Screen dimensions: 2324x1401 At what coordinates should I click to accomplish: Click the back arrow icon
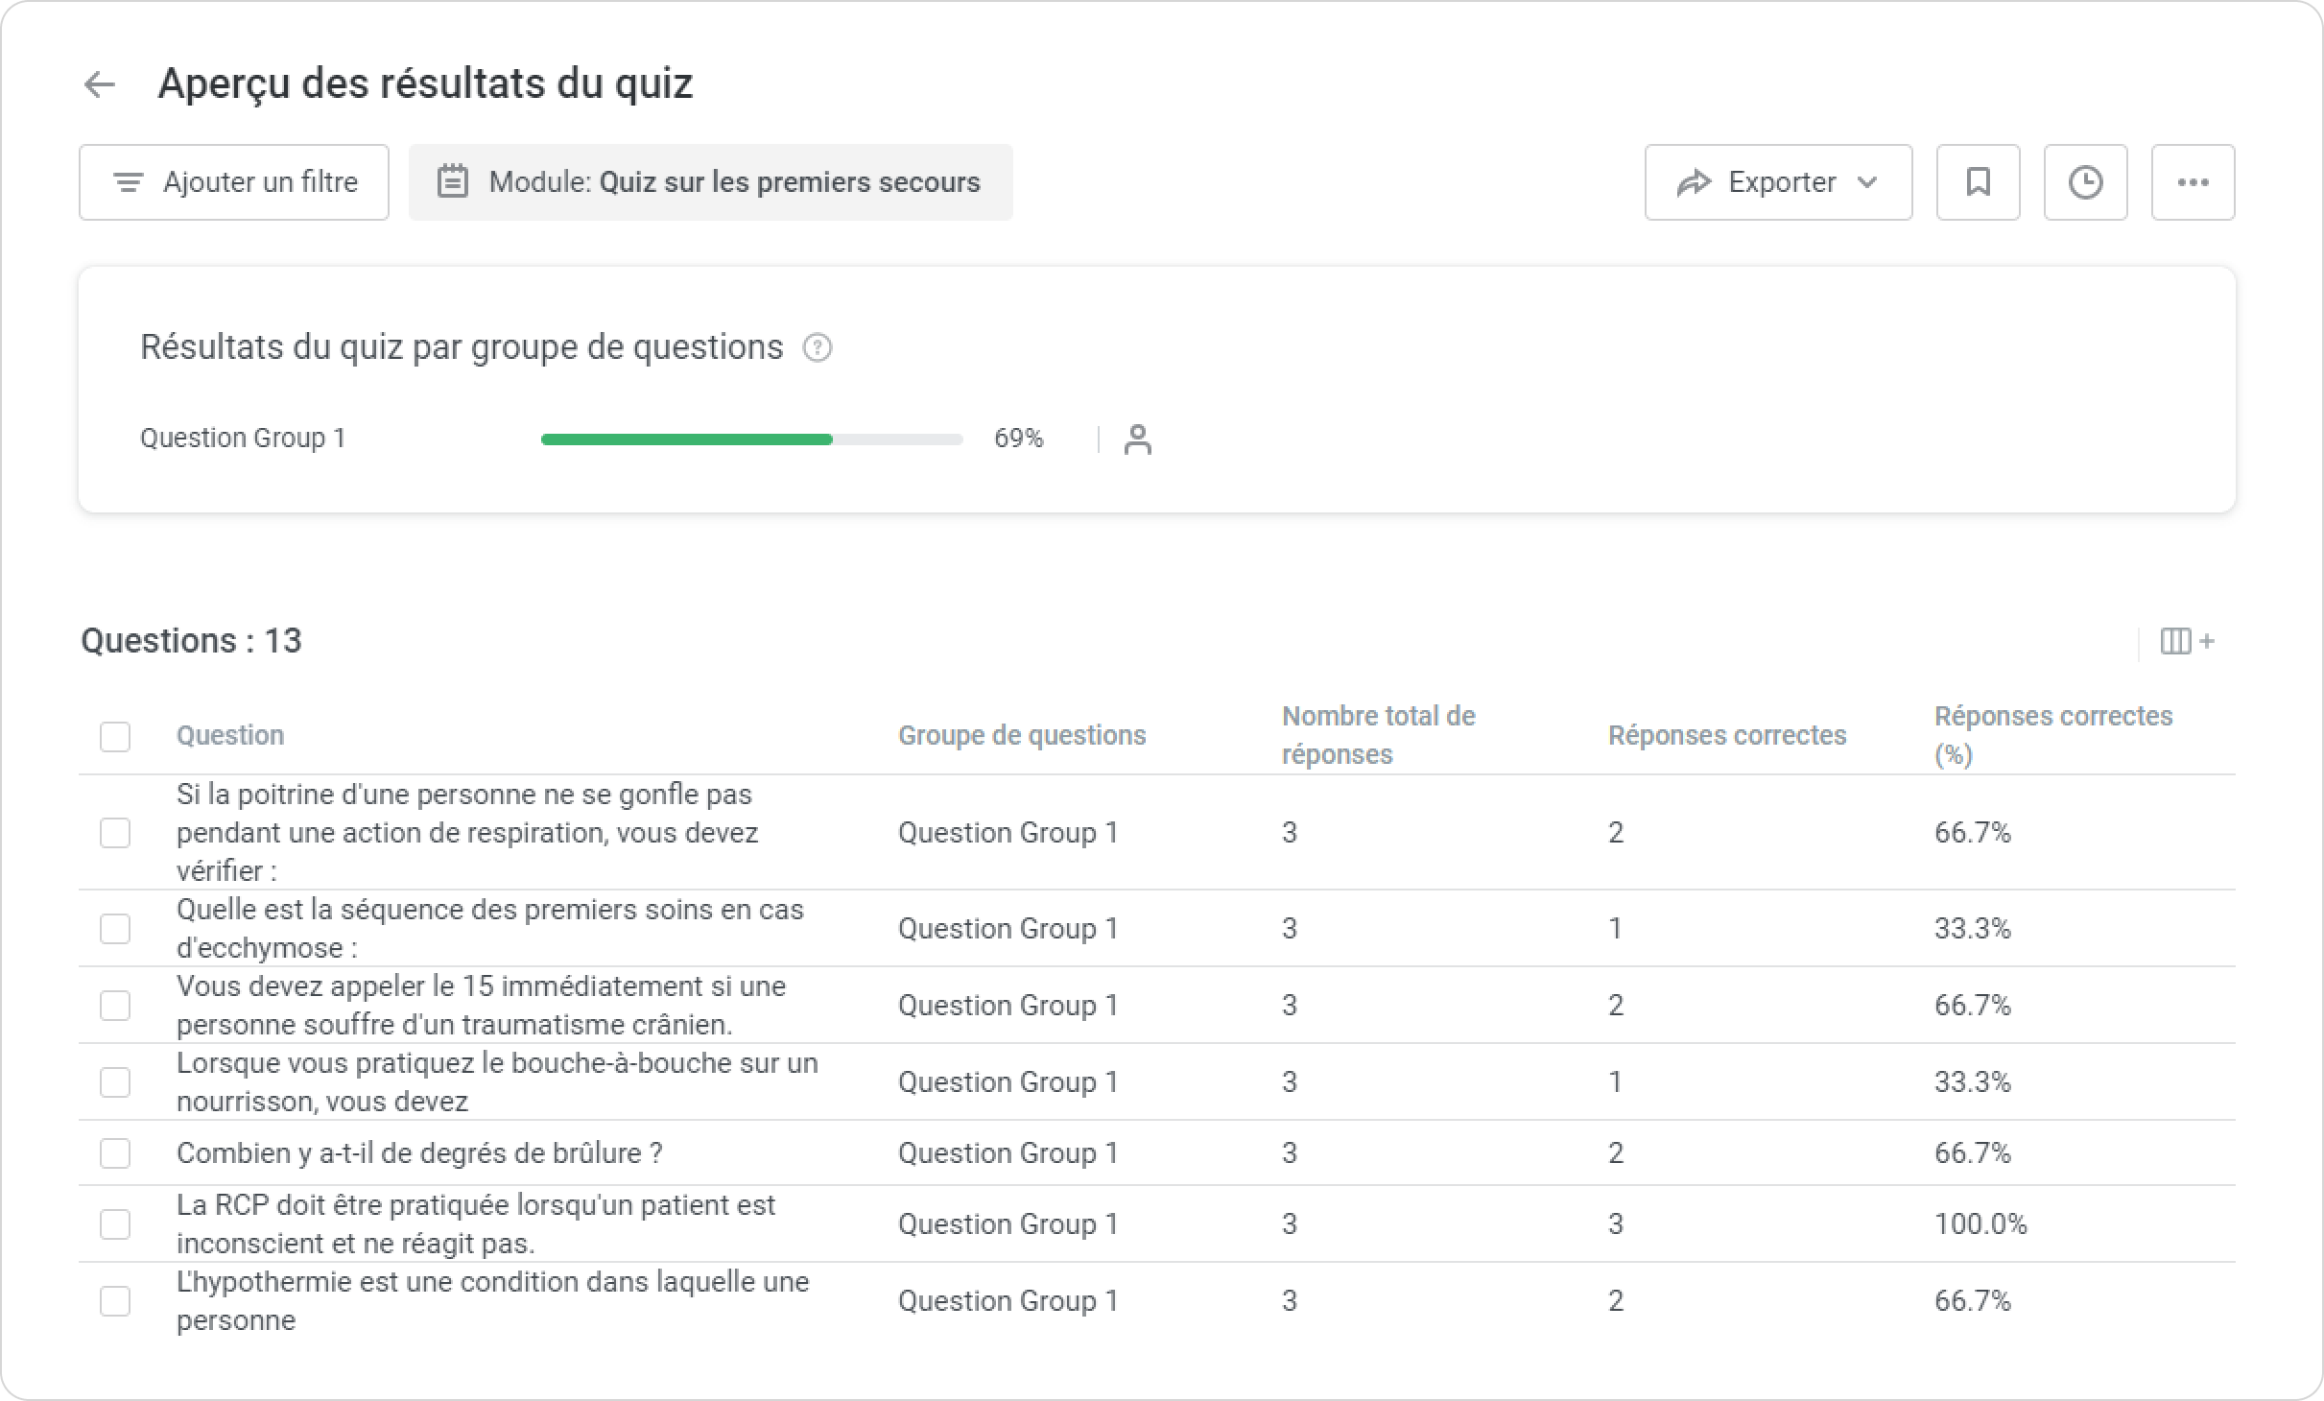click(100, 84)
